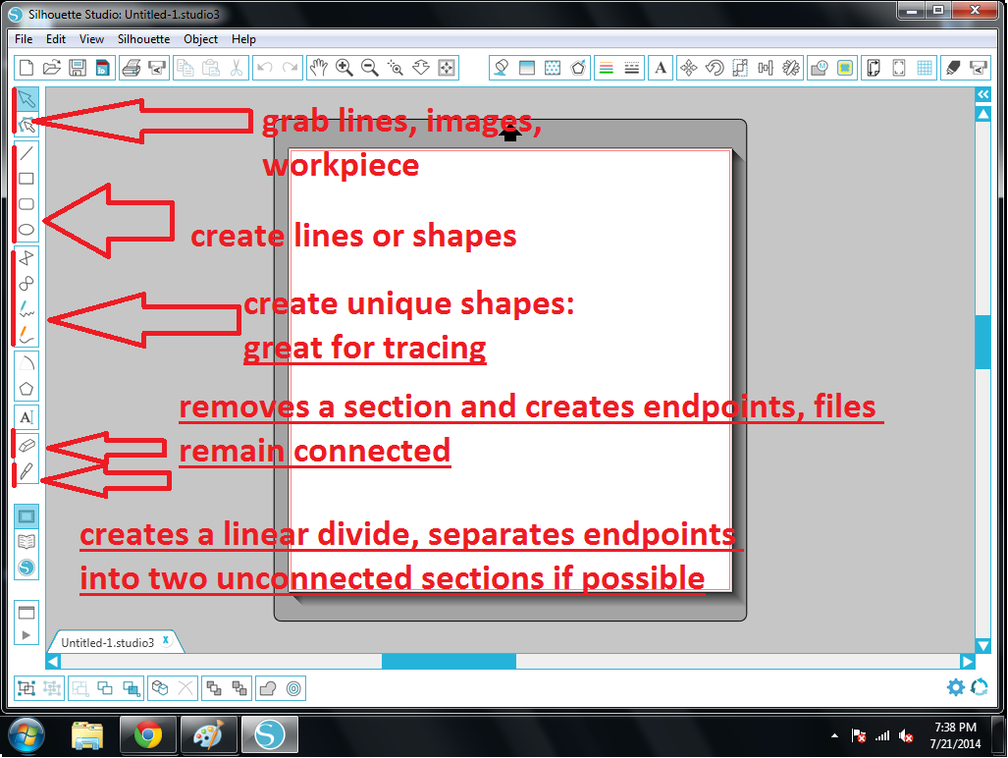
Task: Activate the Pan hand tool
Action: click(x=318, y=68)
